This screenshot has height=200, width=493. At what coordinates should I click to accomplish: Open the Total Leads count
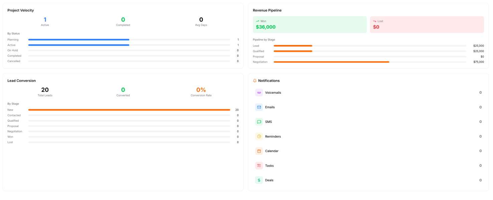click(x=45, y=90)
